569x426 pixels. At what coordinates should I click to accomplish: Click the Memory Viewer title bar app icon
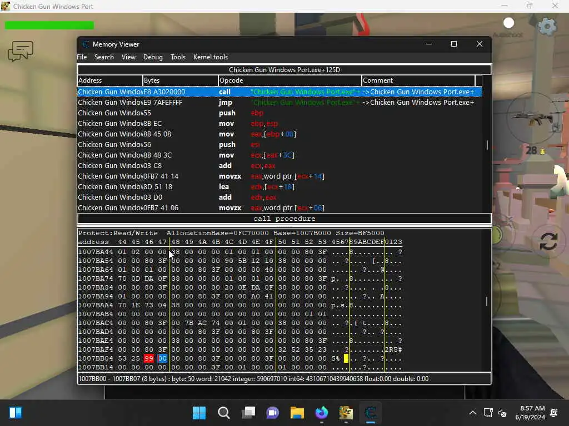coord(85,44)
